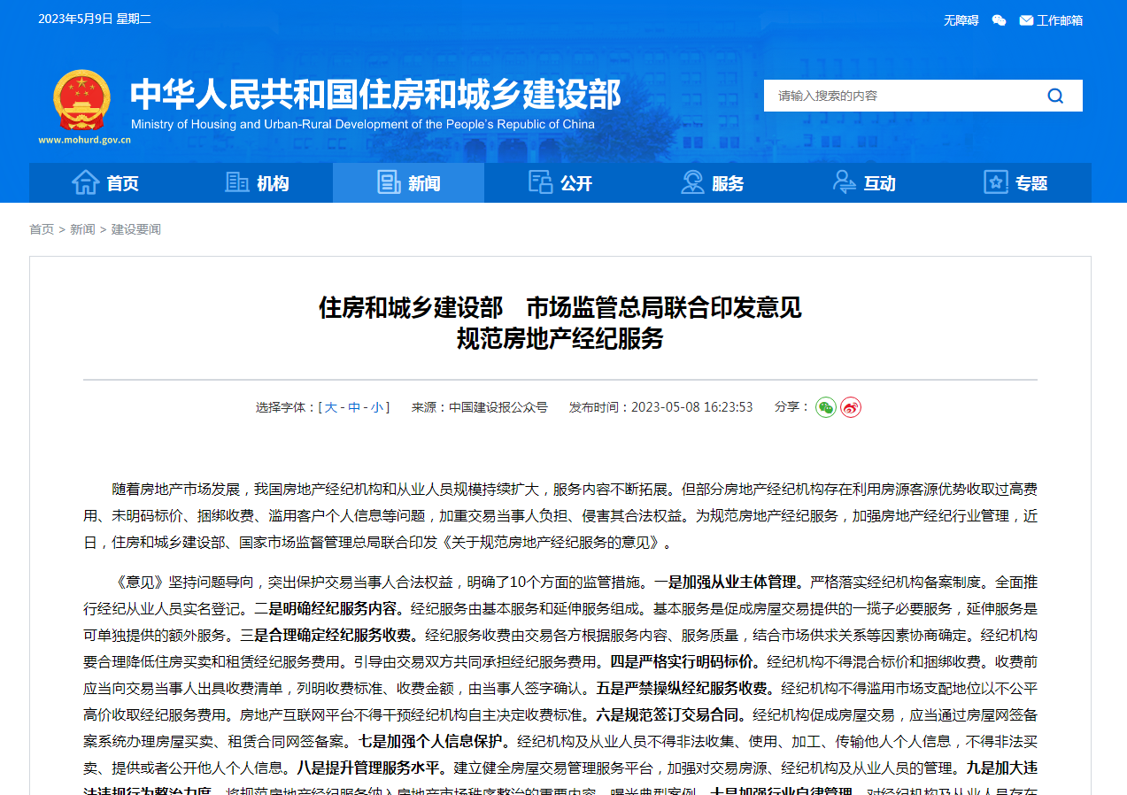Open 建设要闻 from the breadcrumb trail
The image size is (1127, 795).
pyautogui.click(x=135, y=228)
